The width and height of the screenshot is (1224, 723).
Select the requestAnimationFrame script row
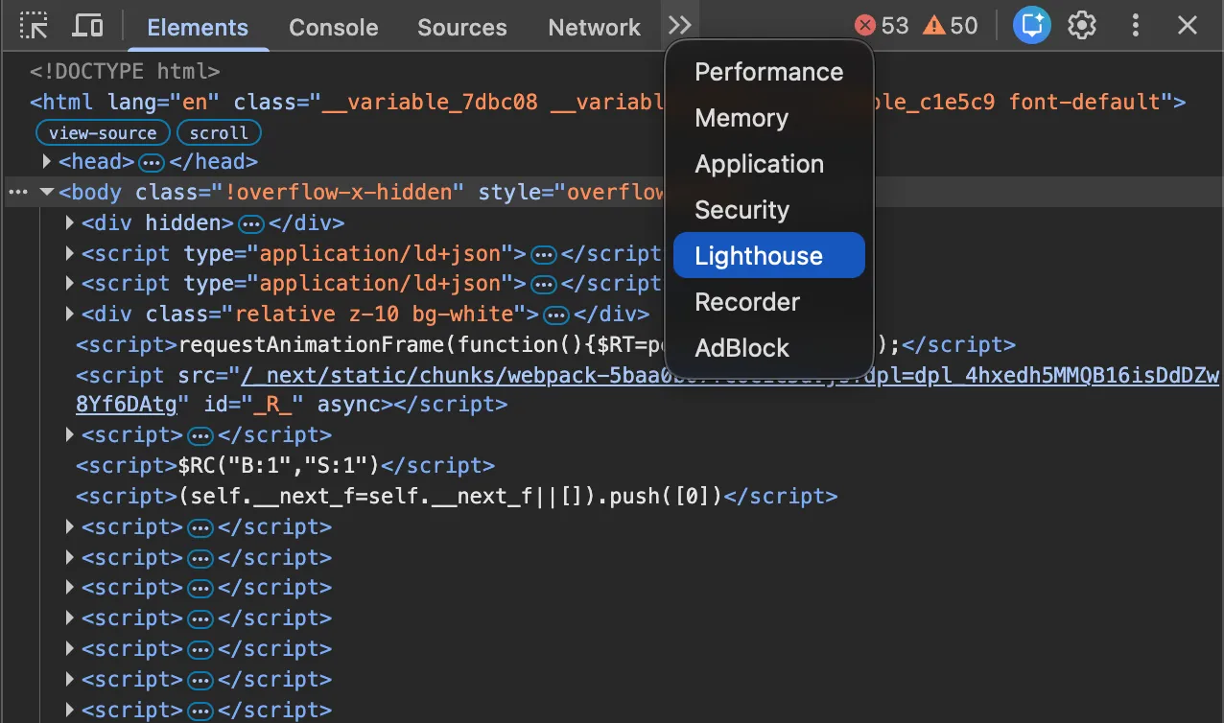pyautogui.click(x=546, y=344)
